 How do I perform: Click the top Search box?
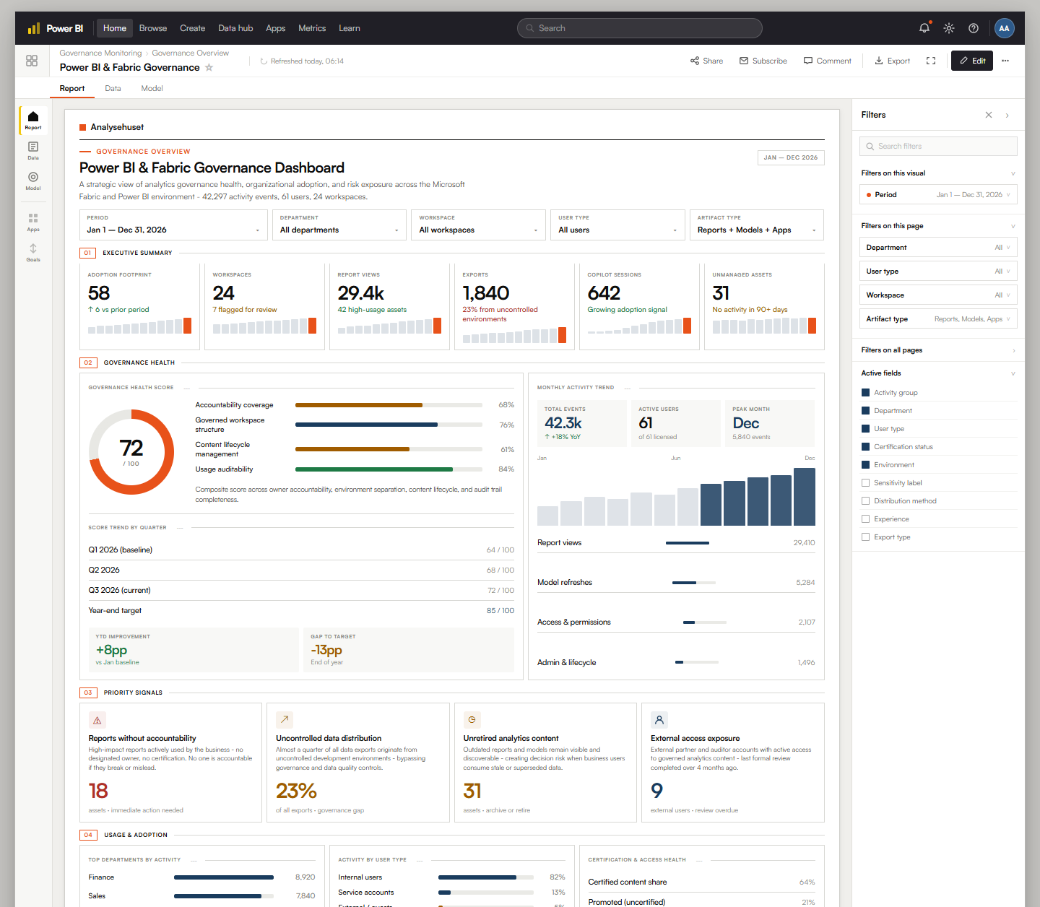pos(639,28)
